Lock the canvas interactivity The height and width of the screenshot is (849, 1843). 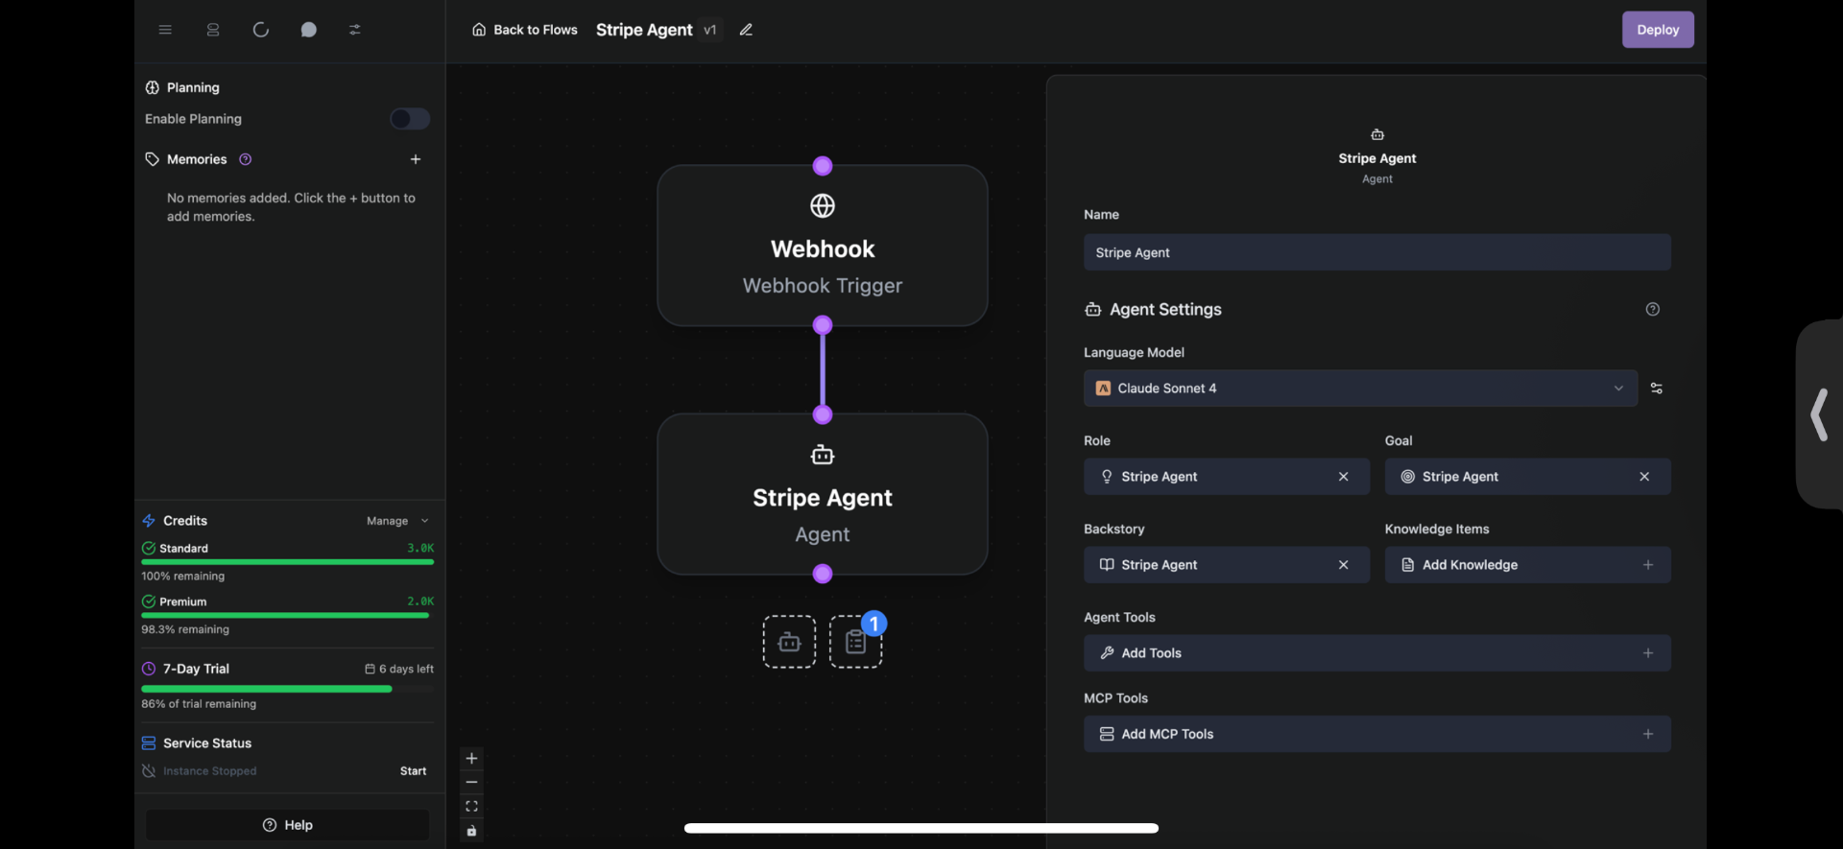pos(471,830)
